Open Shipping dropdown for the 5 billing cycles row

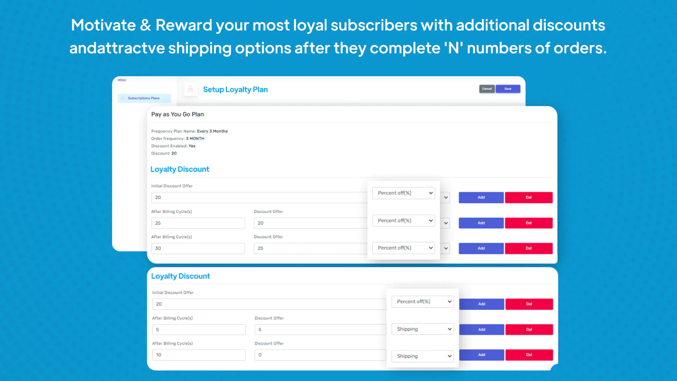[422, 329]
